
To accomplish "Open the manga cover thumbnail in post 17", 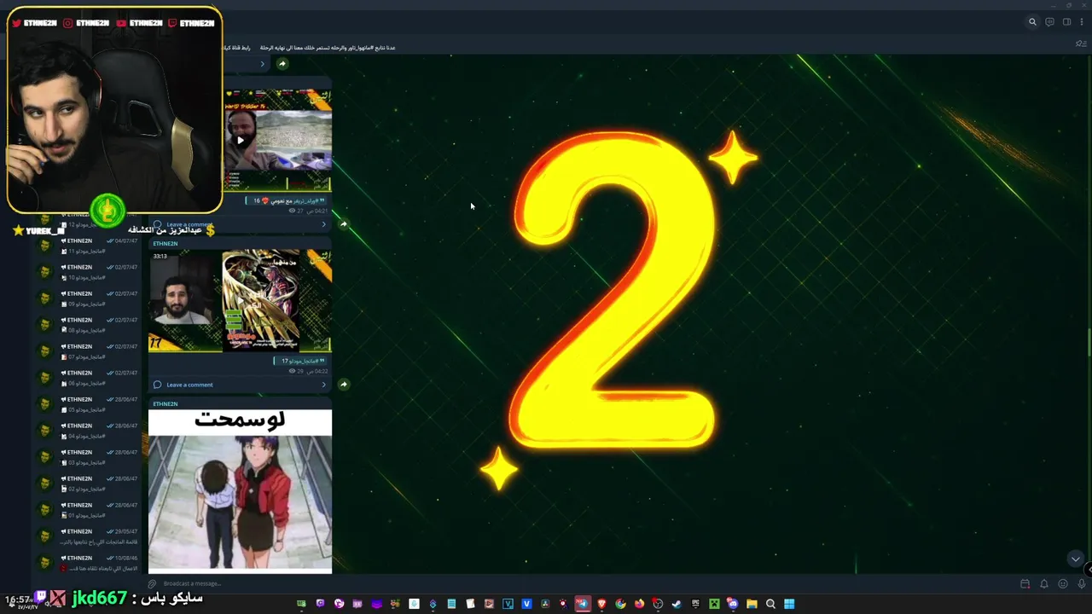I will [261, 300].
